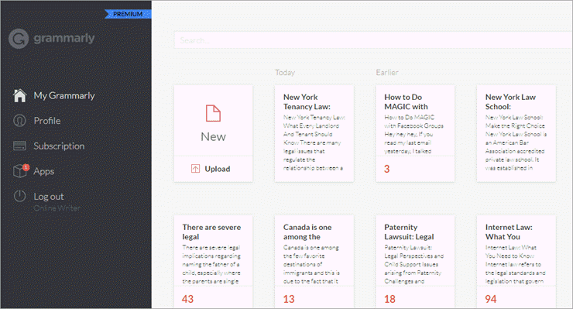
Task: Open How to Do MAGIC document
Action: point(415,134)
